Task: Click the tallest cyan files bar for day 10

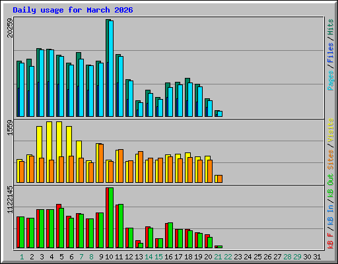Action: click(x=111, y=69)
